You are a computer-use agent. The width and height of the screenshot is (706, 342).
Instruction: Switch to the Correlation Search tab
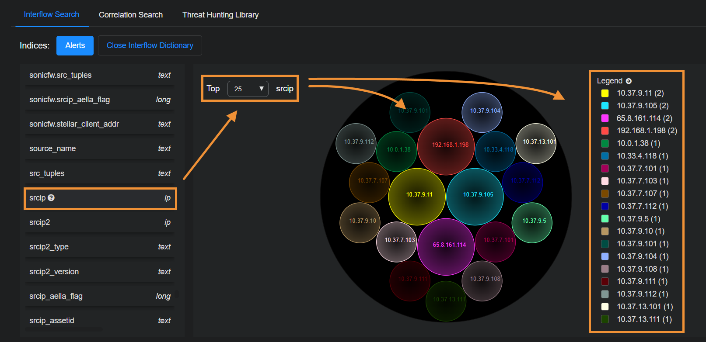coord(131,15)
